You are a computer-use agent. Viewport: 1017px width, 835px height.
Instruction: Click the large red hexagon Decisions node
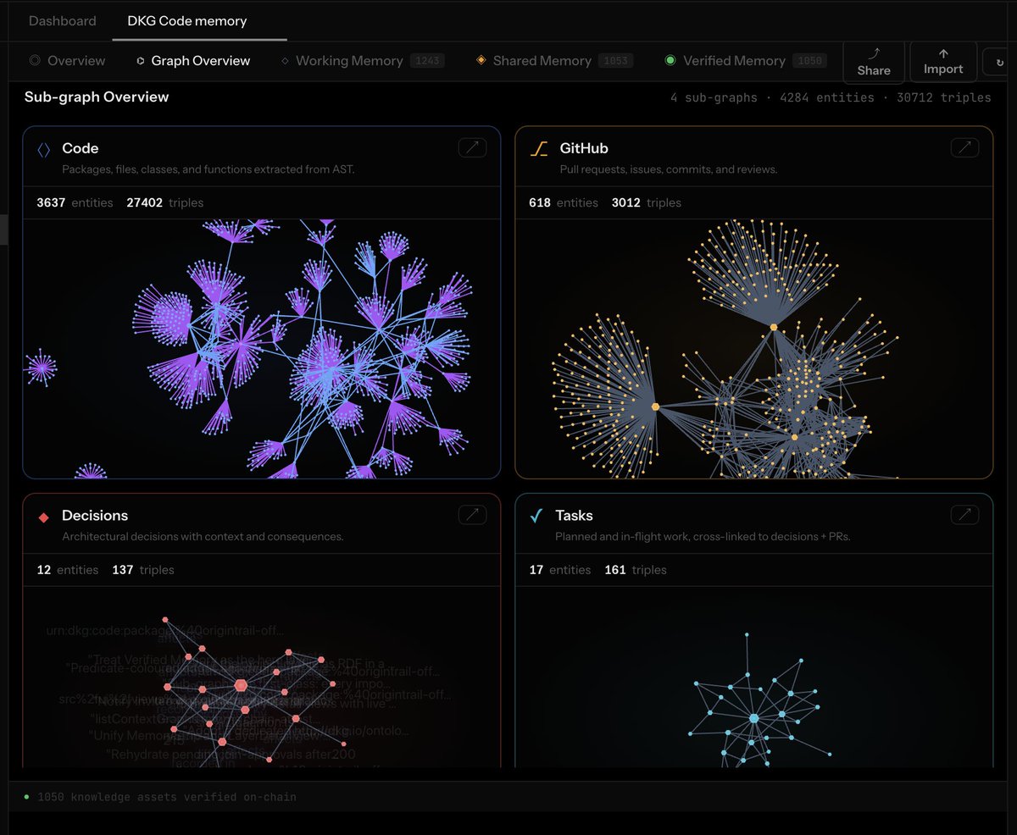pos(241,685)
